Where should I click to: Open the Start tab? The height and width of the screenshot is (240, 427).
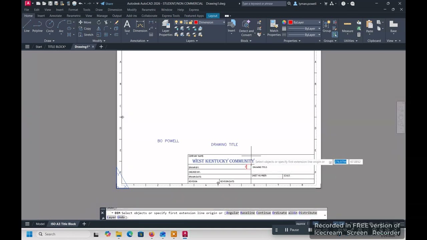[39, 47]
